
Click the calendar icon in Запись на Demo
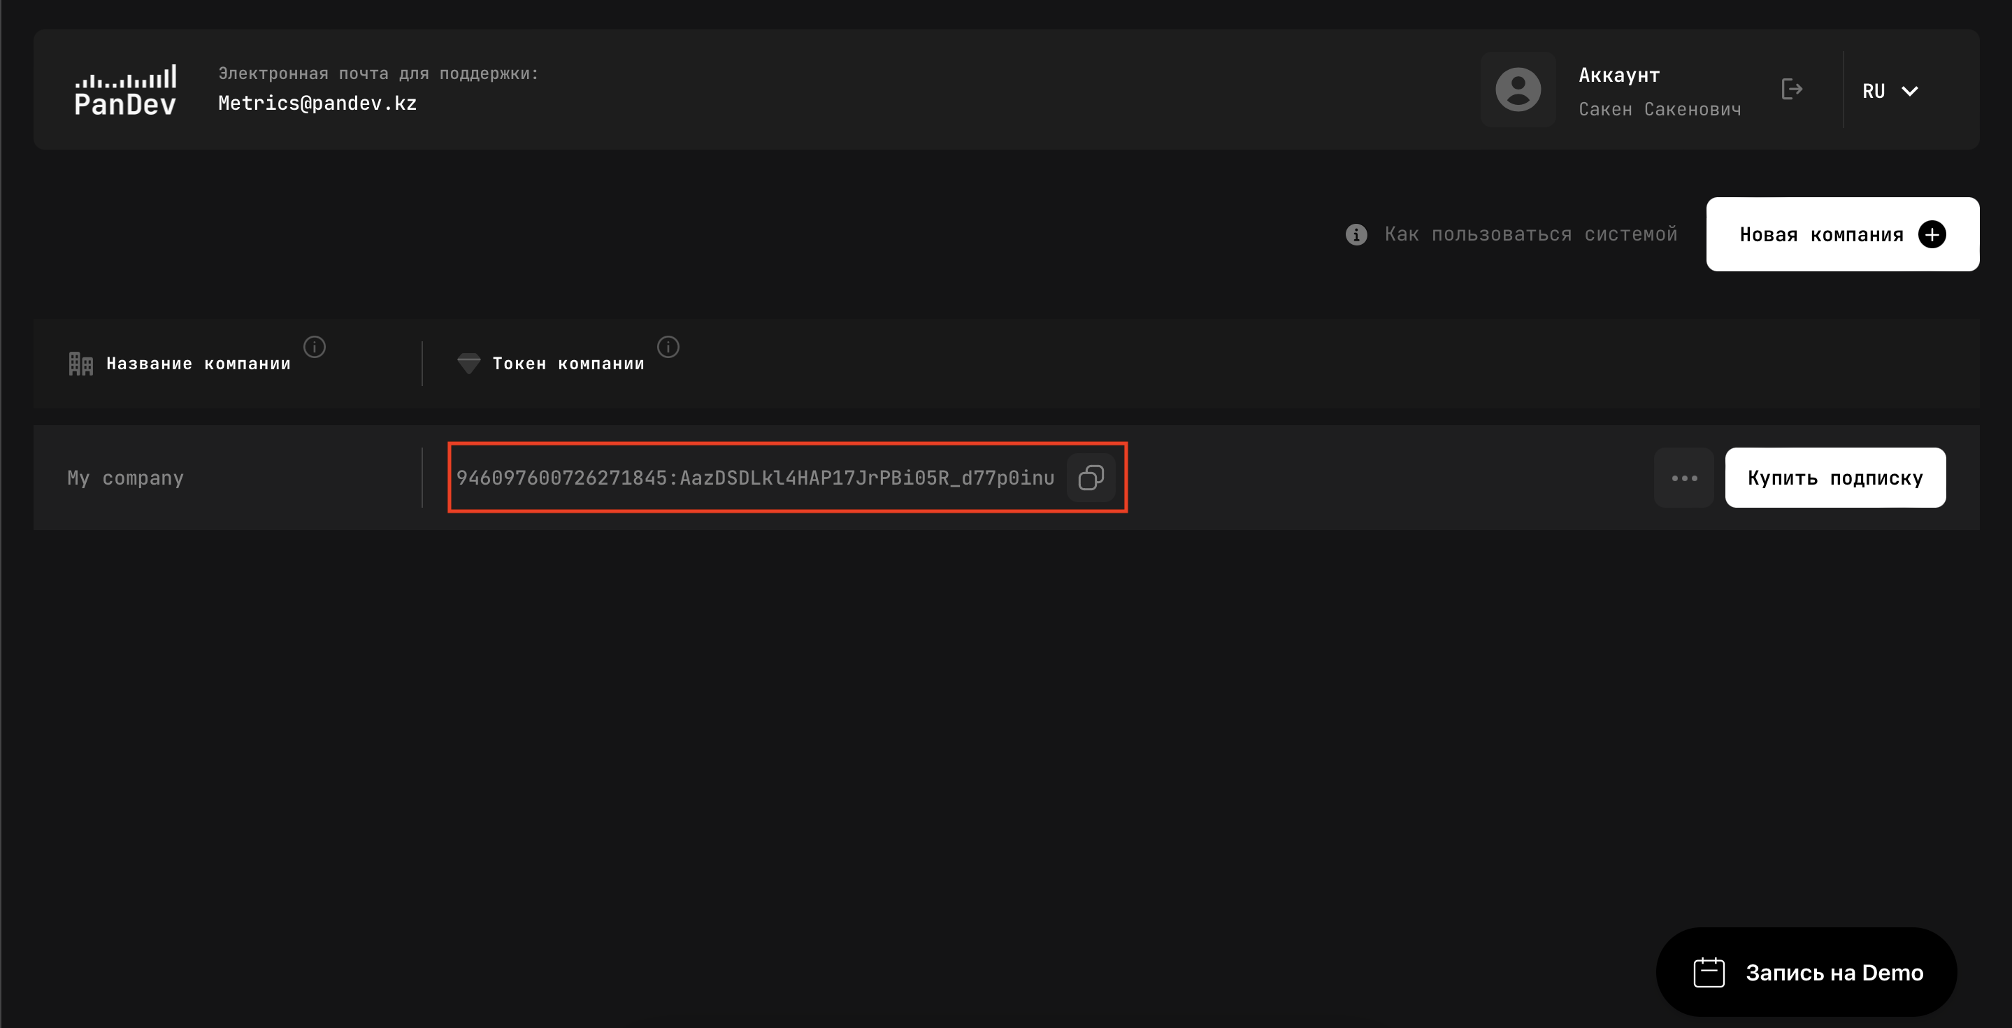tap(1708, 972)
